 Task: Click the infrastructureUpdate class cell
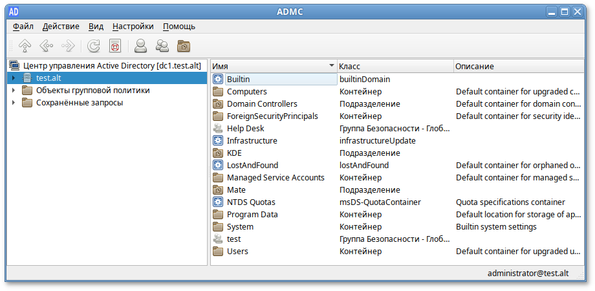(x=378, y=140)
